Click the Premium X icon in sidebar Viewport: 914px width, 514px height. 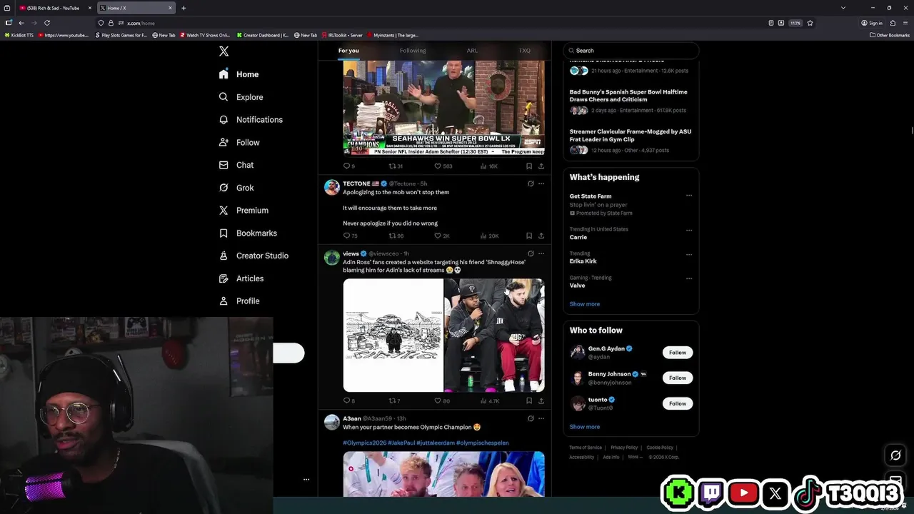(224, 211)
